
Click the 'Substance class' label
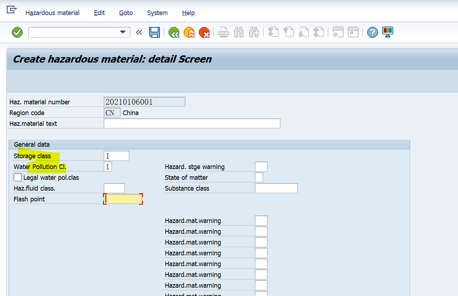(x=187, y=188)
